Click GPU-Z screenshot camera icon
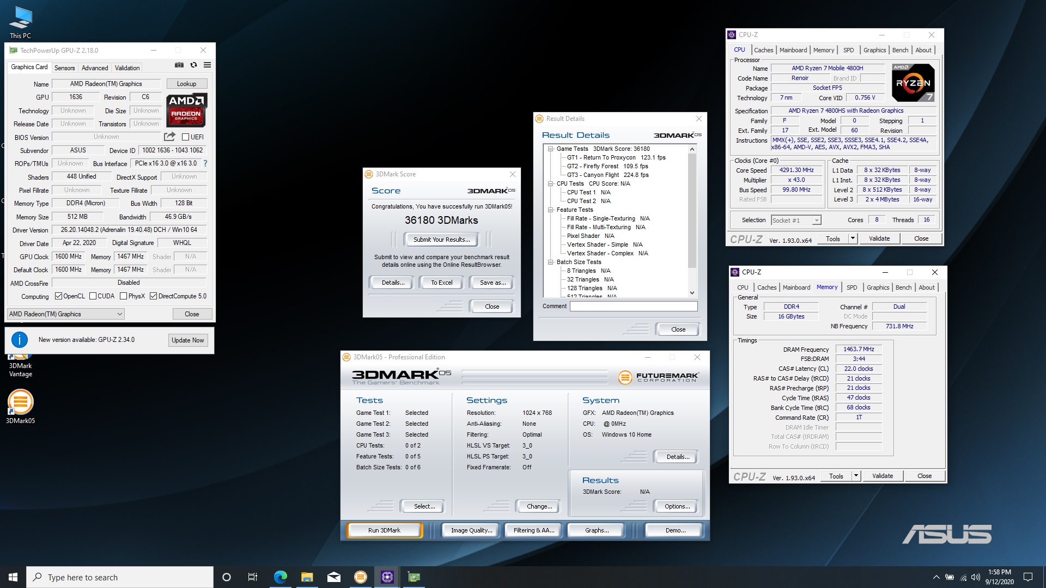Screen dimensions: 1046x588 click(x=179, y=65)
